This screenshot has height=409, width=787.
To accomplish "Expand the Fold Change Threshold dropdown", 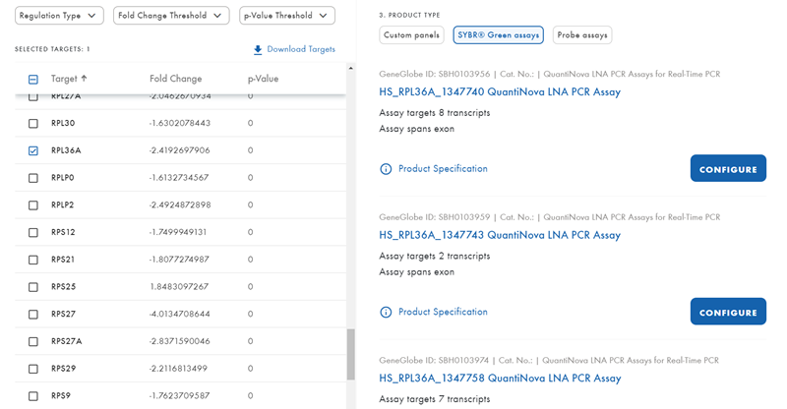I will tap(171, 16).
